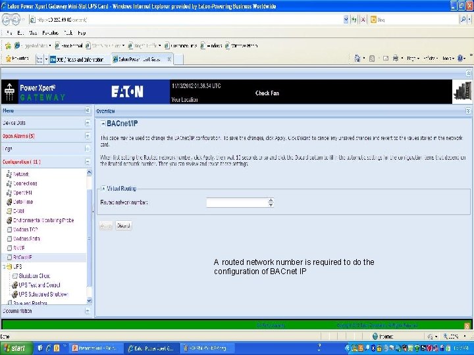Click the Stop loading icon
Viewport: 474px width, 355px height.
pos(363,20)
